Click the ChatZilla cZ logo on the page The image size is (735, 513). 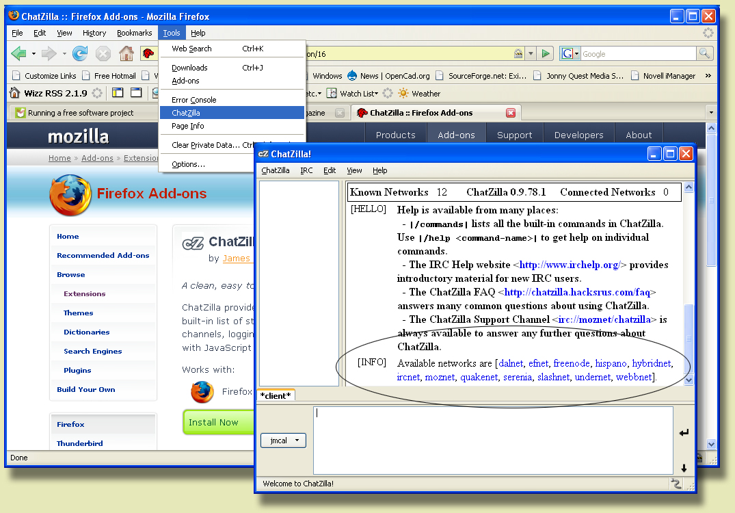click(x=193, y=244)
